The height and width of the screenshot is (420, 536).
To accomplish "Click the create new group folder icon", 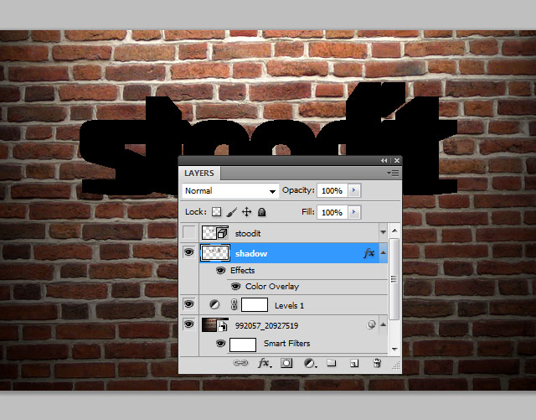I will click(332, 362).
